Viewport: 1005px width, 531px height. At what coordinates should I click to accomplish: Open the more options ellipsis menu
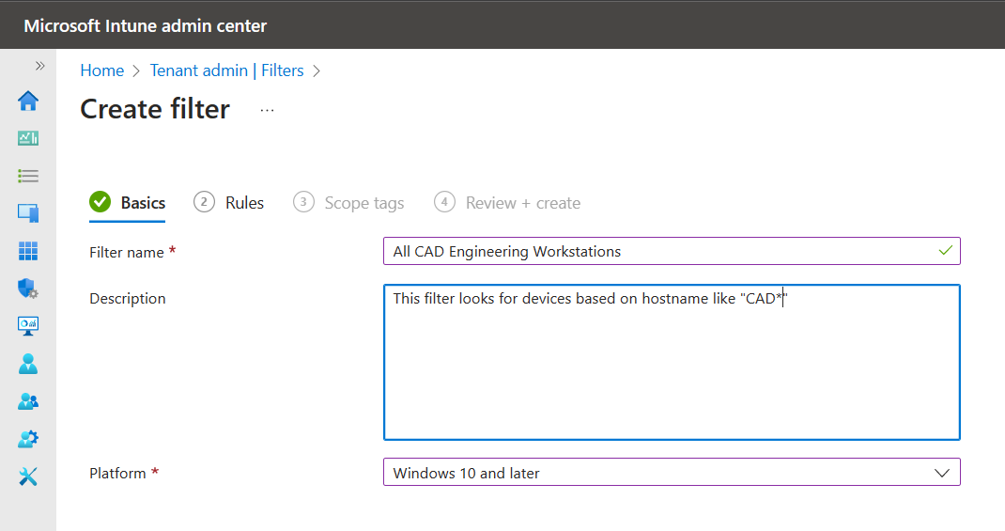coord(268,110)
